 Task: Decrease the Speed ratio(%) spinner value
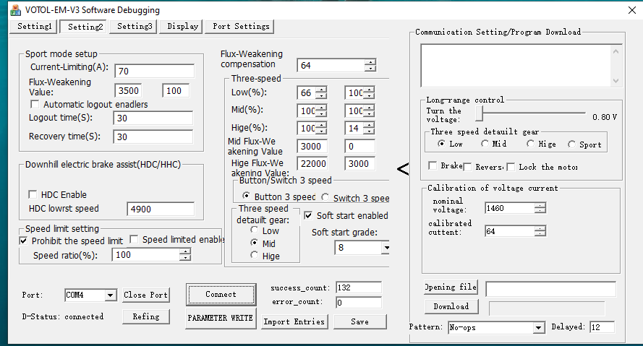[x=186, y=258]
